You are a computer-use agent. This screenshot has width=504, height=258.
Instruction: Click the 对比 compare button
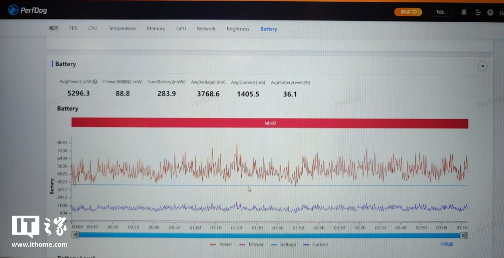click(440, 12)
